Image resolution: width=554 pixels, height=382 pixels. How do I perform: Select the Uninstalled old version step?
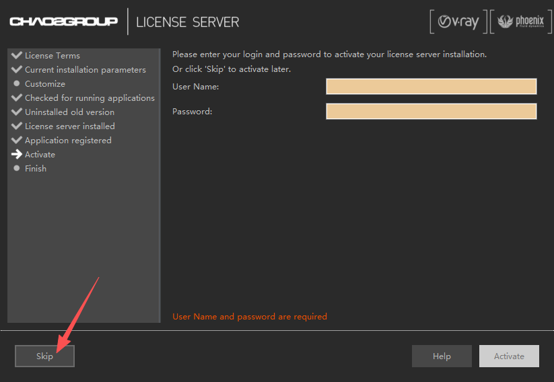(69, 112)
